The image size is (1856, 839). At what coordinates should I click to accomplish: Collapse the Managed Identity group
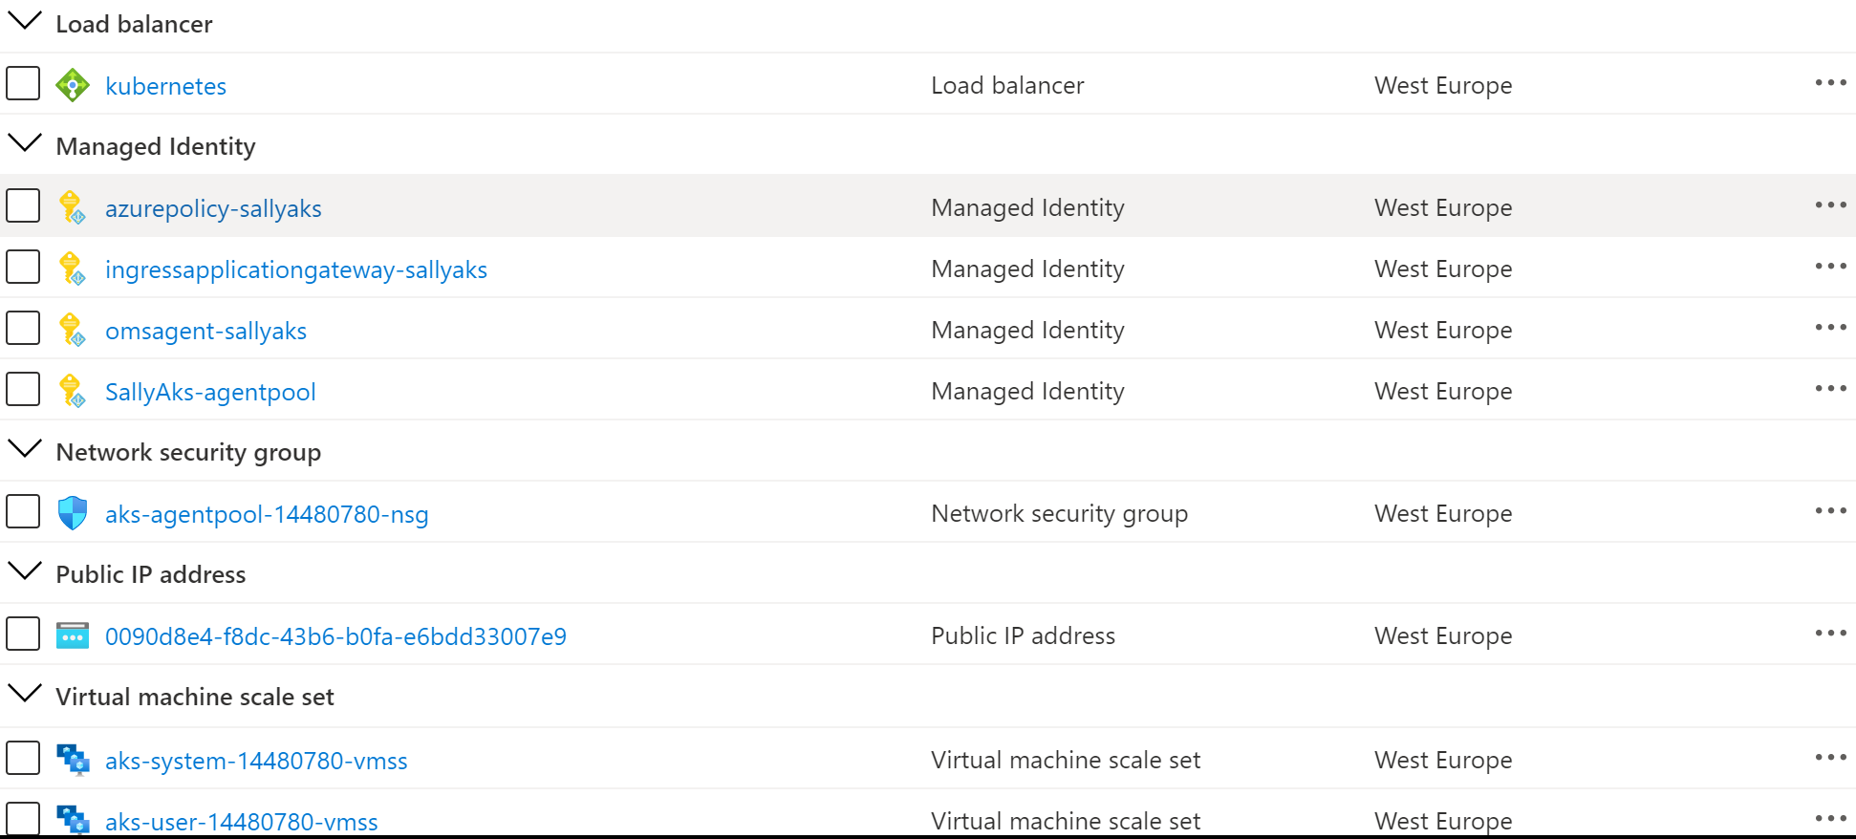click(x=24, y=142)
